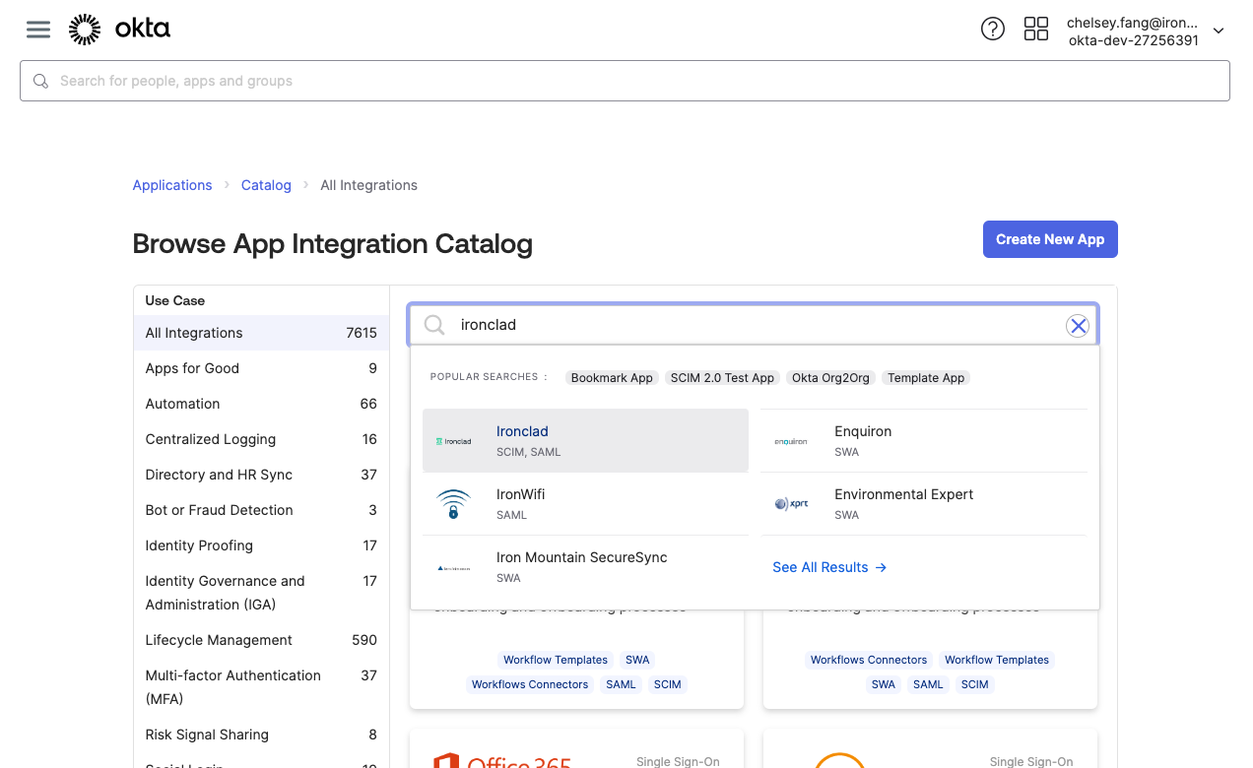Select Apps for Good use case
Image resolution: width=1253 pixels, height=768 pixels.
tap(261, 368)
